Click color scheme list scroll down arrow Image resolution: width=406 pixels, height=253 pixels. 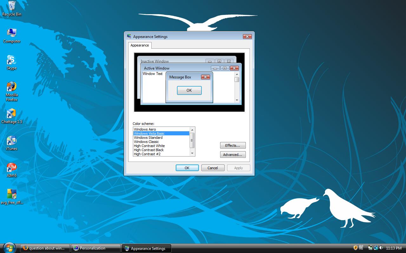(x=192, y=153)
